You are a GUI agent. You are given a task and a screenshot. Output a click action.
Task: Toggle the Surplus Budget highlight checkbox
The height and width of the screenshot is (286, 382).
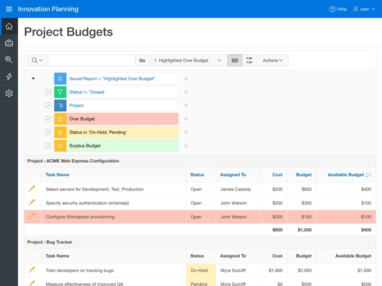point(48,146)
